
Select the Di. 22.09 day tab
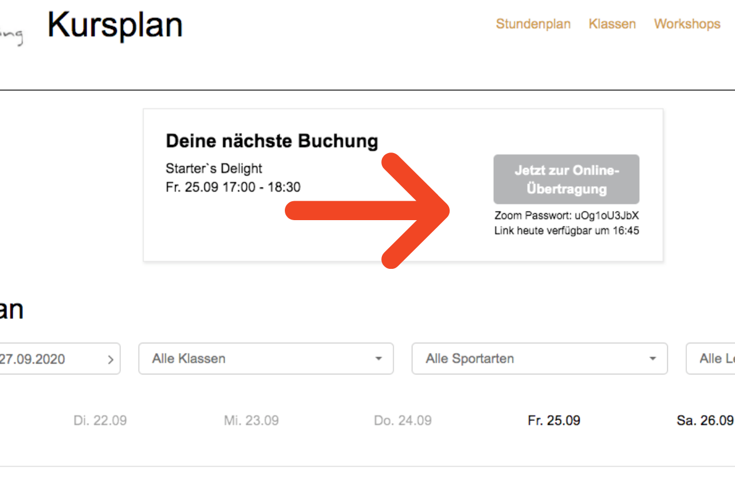coord(100,420)
